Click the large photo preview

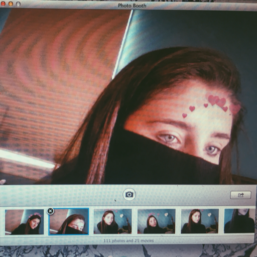tap(128, 97)
